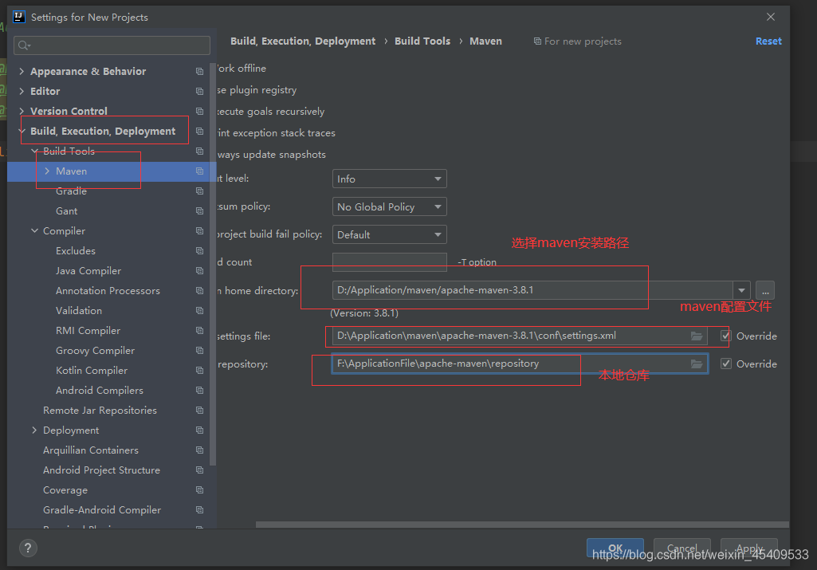
Task: Click project-level icon beside Gradle row
Action: point(199,191)
